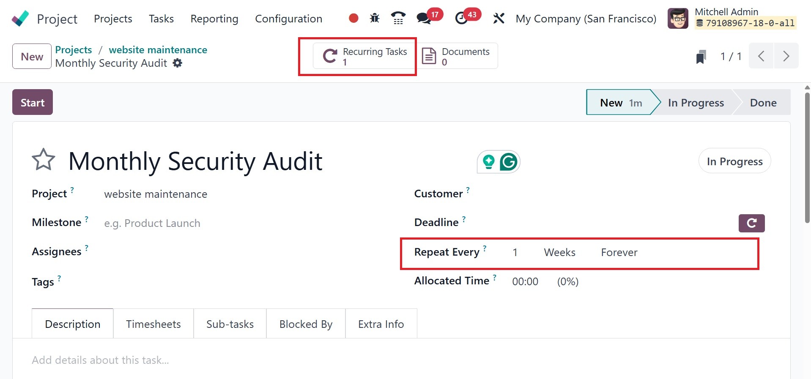Switch to the Sub-tasks tab

point(230,324)
